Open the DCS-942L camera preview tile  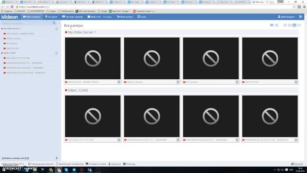93,116
